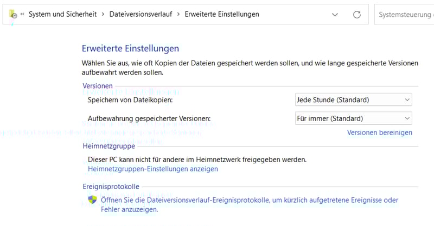Click the shield icon beside Ereignisprotokolle link
Image resolution: width=434 pixels, height=226 pixels.
pos(93,200)
